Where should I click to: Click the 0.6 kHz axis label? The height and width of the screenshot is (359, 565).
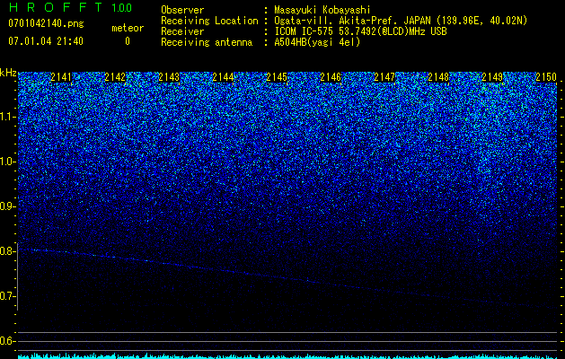(x=8, y=341)
